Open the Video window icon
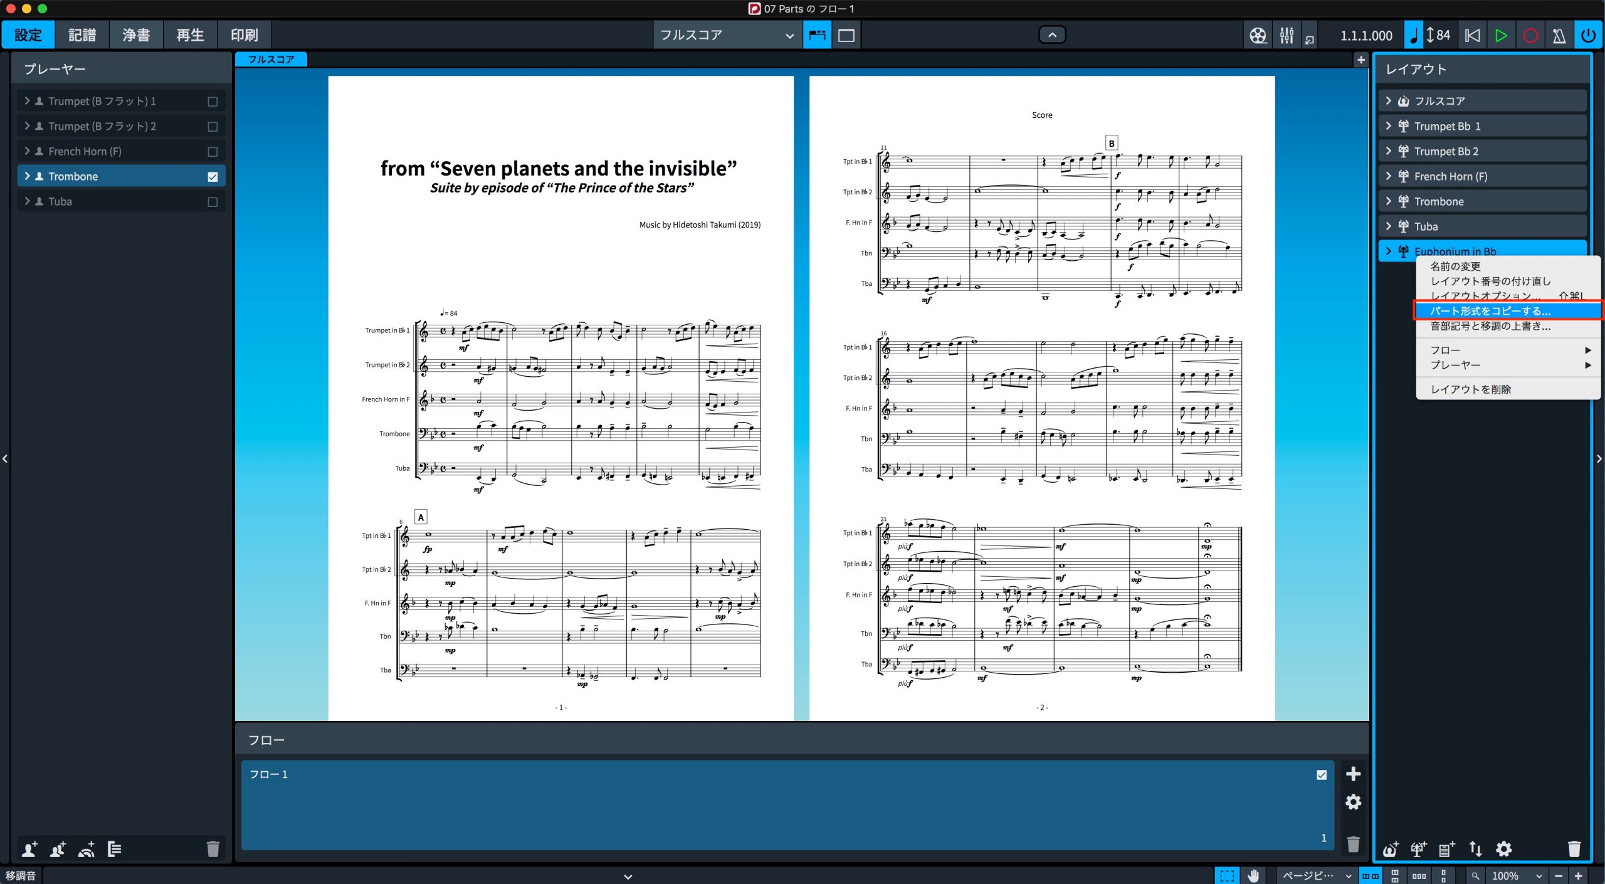This screenshot has width=1605, height=884. 1258,35
